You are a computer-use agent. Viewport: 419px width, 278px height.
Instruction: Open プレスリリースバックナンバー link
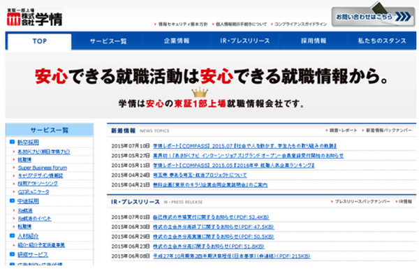[362, 202]
